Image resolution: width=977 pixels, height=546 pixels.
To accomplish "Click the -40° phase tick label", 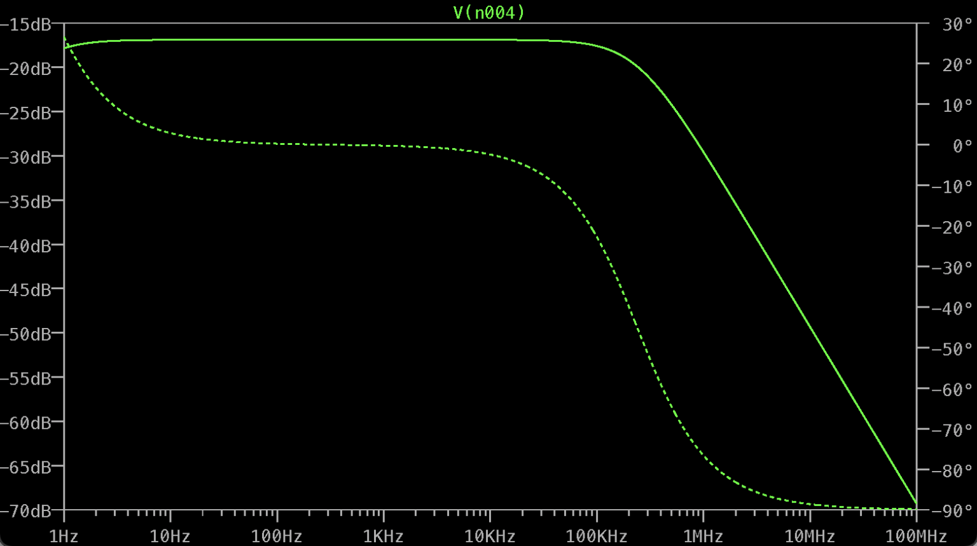I will coord(952,309).
